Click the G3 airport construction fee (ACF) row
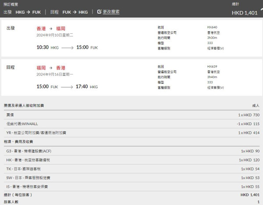 pos(131,151)
